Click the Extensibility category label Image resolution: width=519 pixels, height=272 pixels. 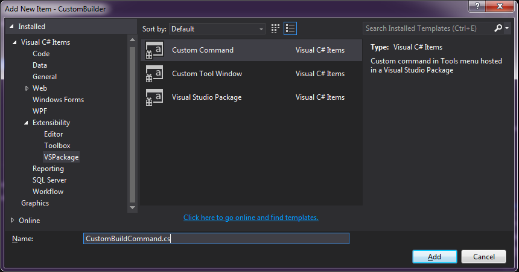51,123
